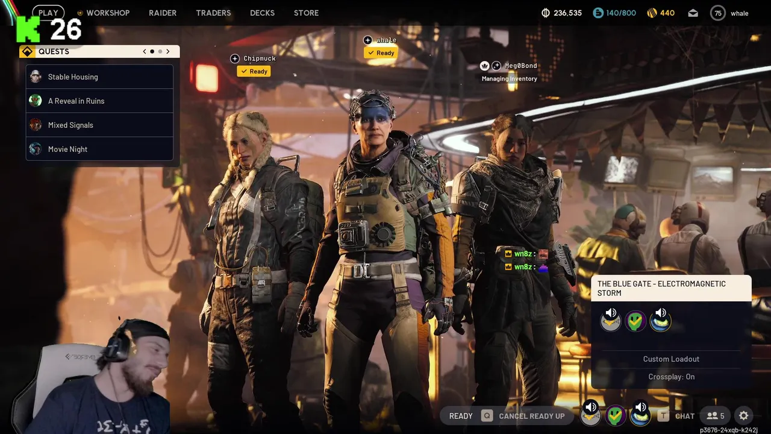Click the coin currency icon beside 236,535
Image resolution: width=771 pixels, height=434 pixels.
546,13
